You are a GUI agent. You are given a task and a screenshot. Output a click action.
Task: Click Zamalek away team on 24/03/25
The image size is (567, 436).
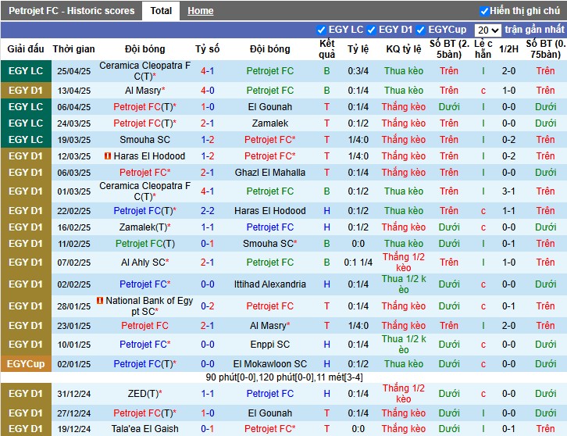(x=269, y=123)
